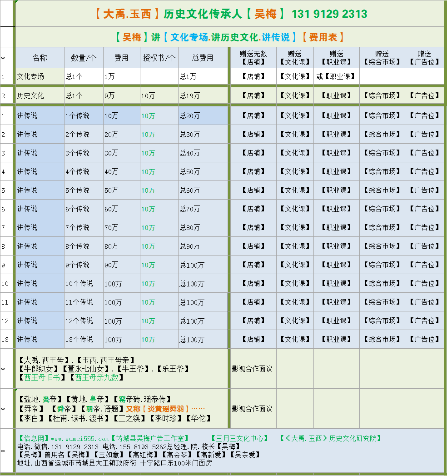447x476 pixels.
Task: Click the 总70万 total cell
Action: 203,209
